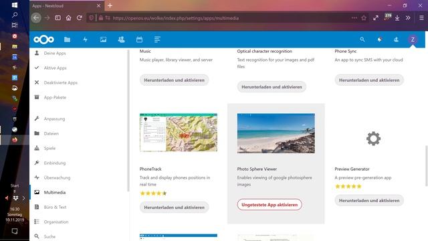Download and activate Music app
Image resolution: width=428 pixels, height=241 pixels.
click(174, 80)
